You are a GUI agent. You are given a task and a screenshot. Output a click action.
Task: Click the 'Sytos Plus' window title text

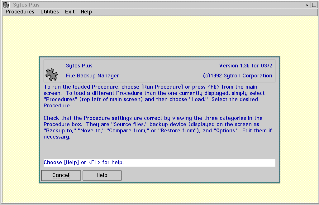click(26, 5)
